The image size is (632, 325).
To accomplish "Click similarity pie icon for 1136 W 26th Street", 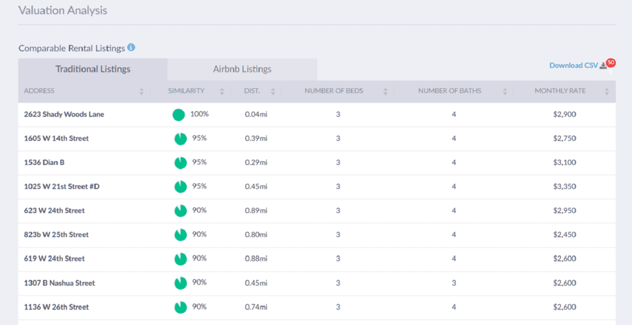I will tap(180, 307).
